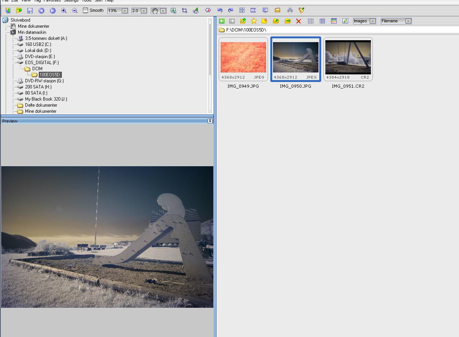The height and width of the screenshot is (337, 459).
Task: Select 80 SATA (I:) drive
Action: coord(36,93)
